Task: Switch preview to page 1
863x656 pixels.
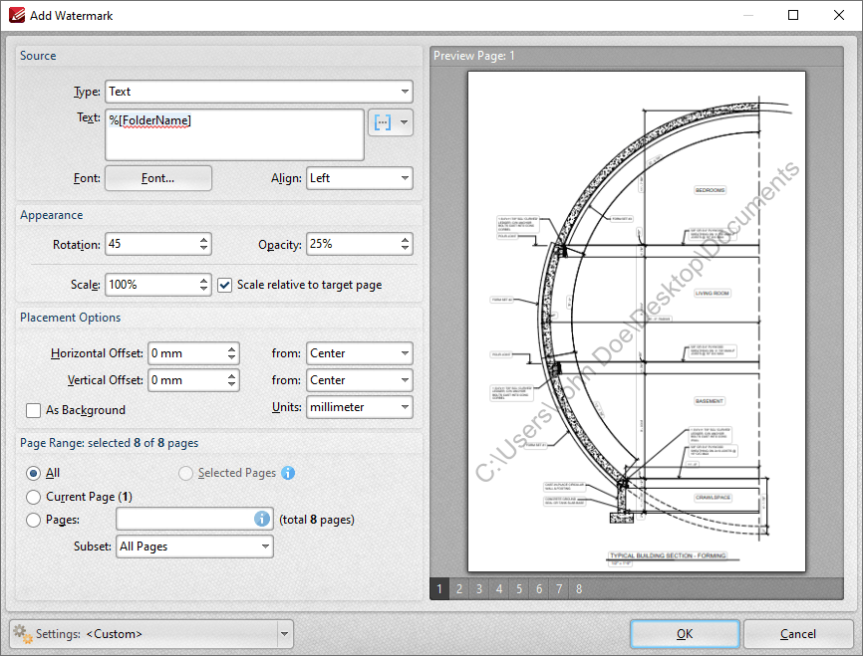Action: [x=439, y=589]
